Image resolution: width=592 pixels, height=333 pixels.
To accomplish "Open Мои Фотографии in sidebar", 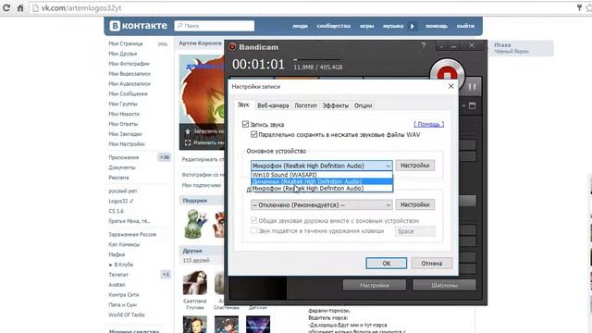I will [x=129, y=64].
